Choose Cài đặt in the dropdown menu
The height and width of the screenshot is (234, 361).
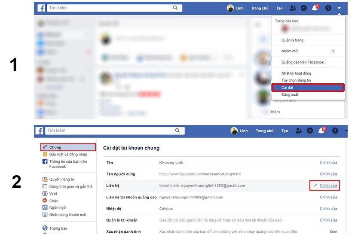coord(308,88)
